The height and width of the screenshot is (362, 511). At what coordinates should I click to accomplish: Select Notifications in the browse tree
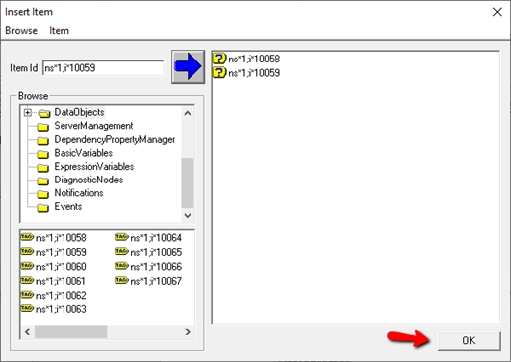coord(78,193)
